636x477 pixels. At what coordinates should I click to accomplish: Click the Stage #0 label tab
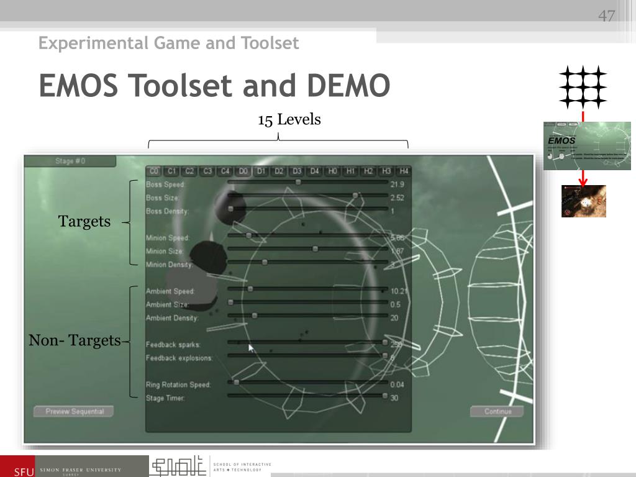[x=70, y=161]
